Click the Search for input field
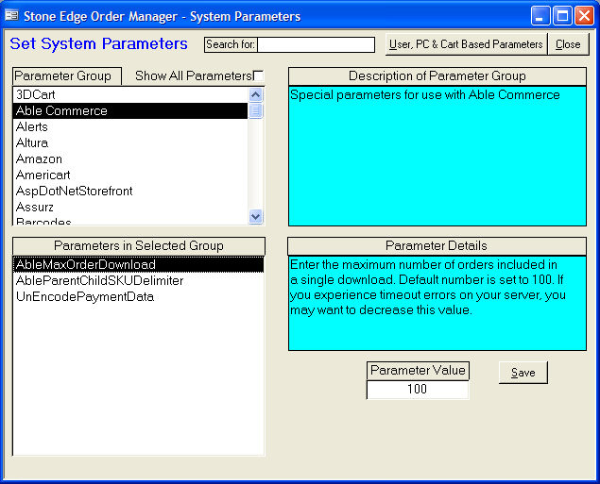This screenshot has width=600, height=484. (317, 44)
